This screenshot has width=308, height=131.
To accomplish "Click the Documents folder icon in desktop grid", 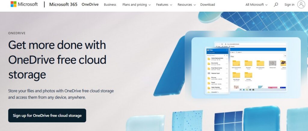I will click(x=248, y=63).
